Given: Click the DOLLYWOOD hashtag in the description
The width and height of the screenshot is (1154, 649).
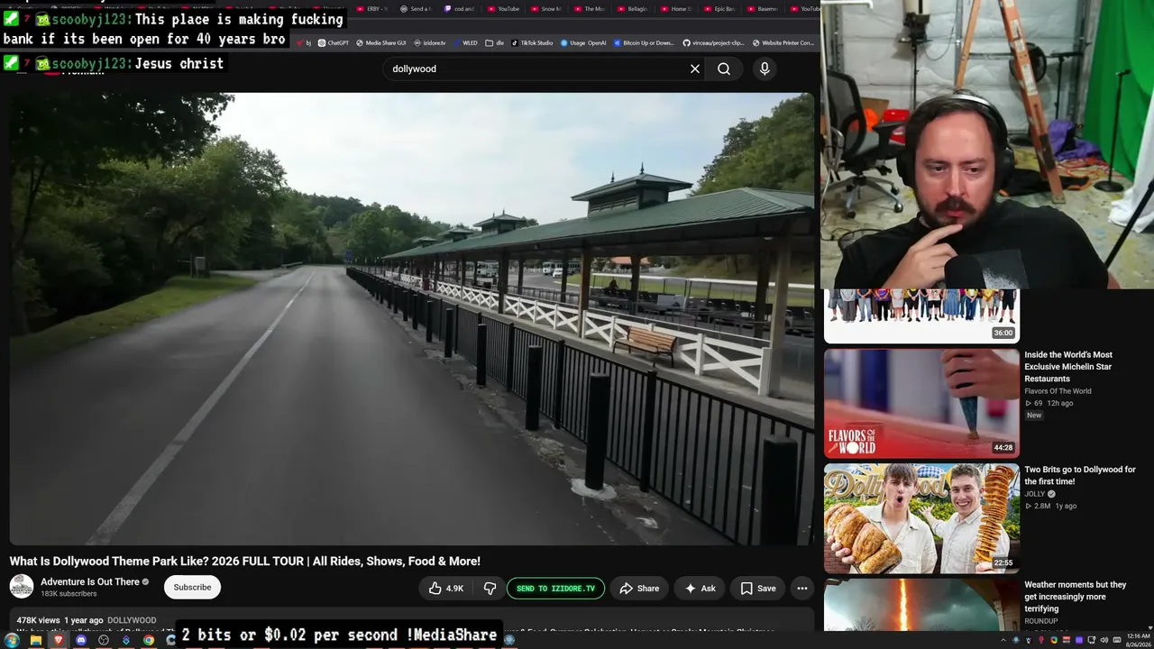Looking at the screenshot, I should point(132,620).
